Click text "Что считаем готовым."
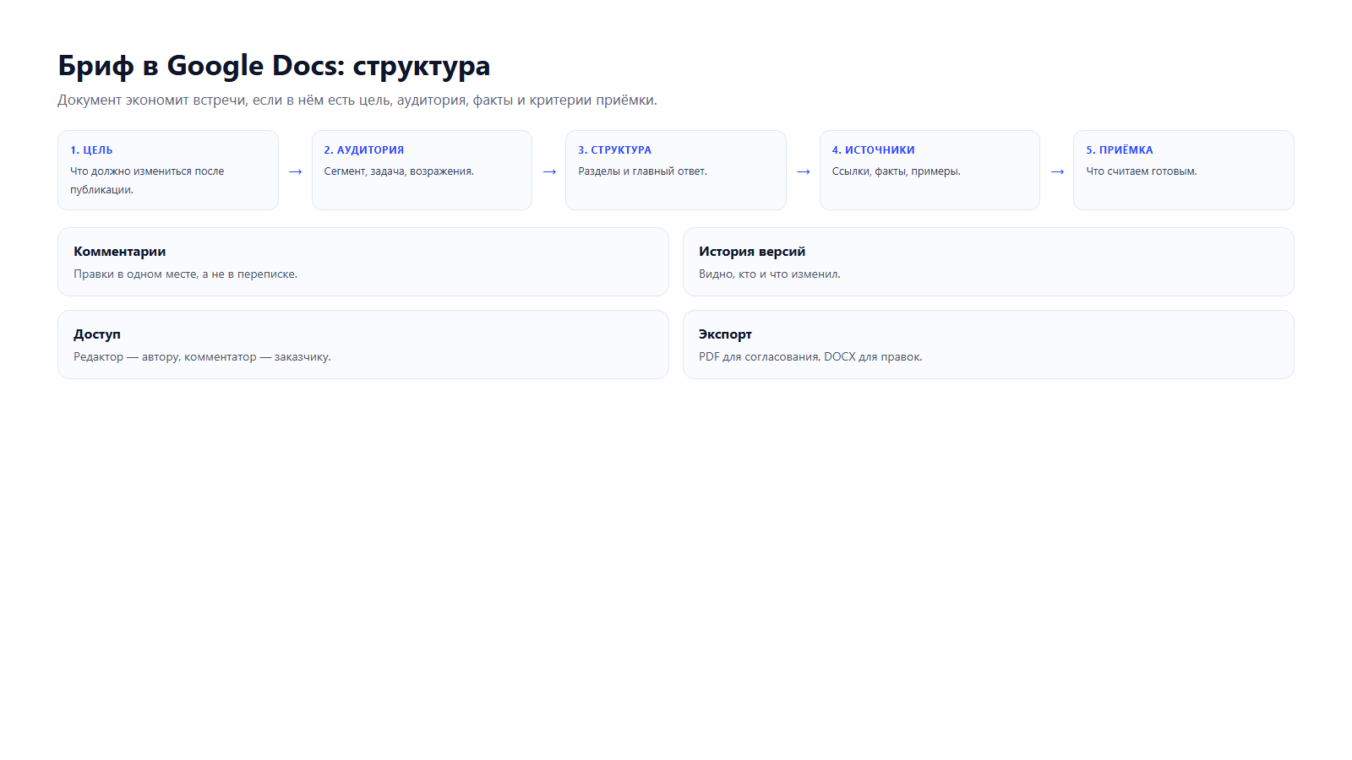Image resolution: width=1352 pixels, height=760 pixels. 1142,171
